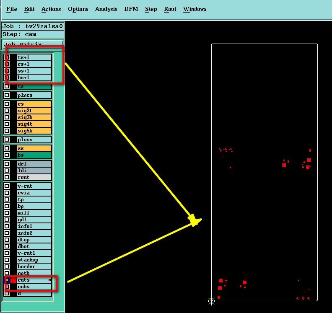Toggle display checkbox for cuts layer

click(x=7, y=280)
